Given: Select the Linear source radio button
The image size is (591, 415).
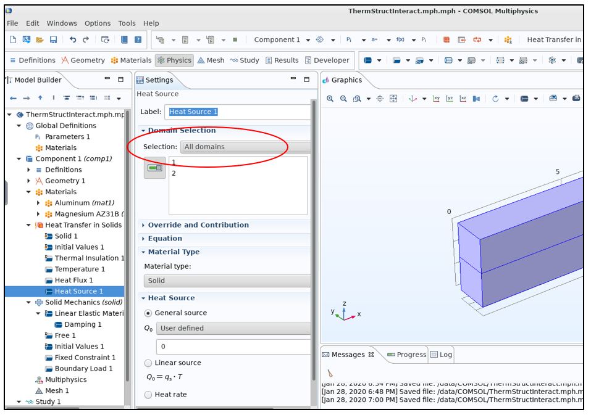Looking at the screenshot, I should click(148, 363).
